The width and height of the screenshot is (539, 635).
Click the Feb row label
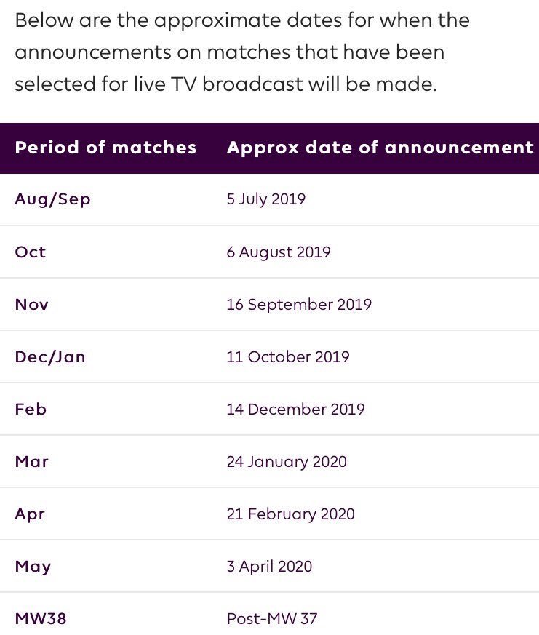(31, 409)
